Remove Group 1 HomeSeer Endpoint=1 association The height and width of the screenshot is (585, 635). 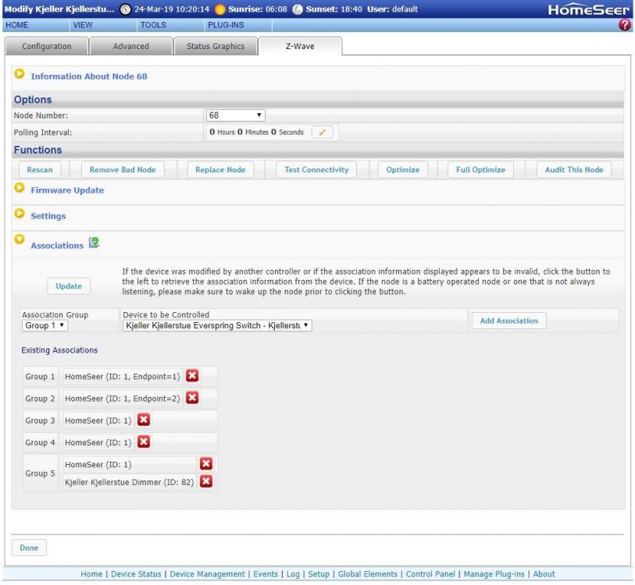pyautogui.click(x=192, y=376)
